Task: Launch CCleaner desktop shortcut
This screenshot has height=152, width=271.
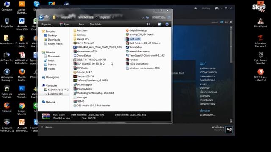Action: click(x=7, y=107)
